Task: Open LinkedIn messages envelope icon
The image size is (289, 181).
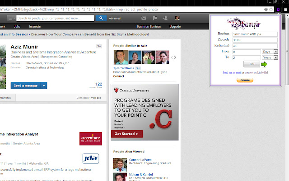Action: (x=144, y=18)
